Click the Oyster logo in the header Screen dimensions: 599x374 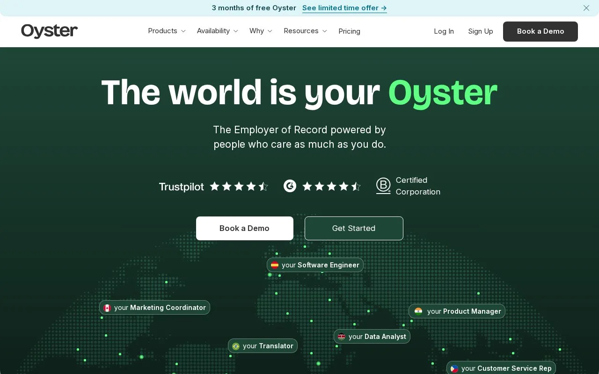pyautogui.click(x=49, y=31)
